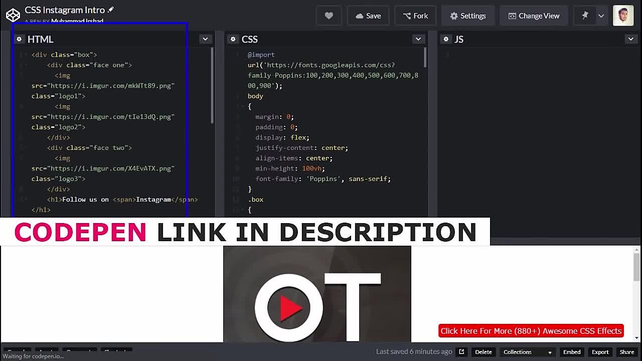
Task: Click 'min-height: 100vh;' CSS line
Action: point(290,168)
